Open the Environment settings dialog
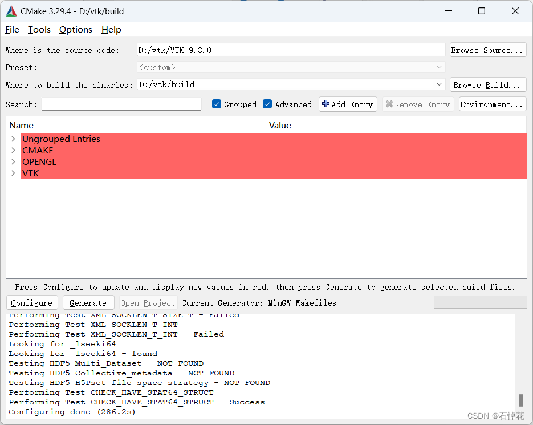 point(492,104)
